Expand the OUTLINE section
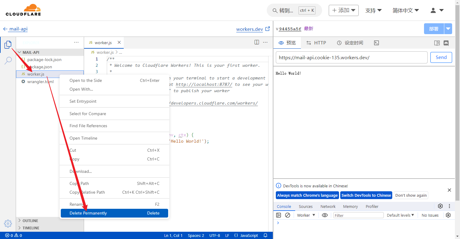The width and height of the screenshot is (460, 239). pos(30,221)
